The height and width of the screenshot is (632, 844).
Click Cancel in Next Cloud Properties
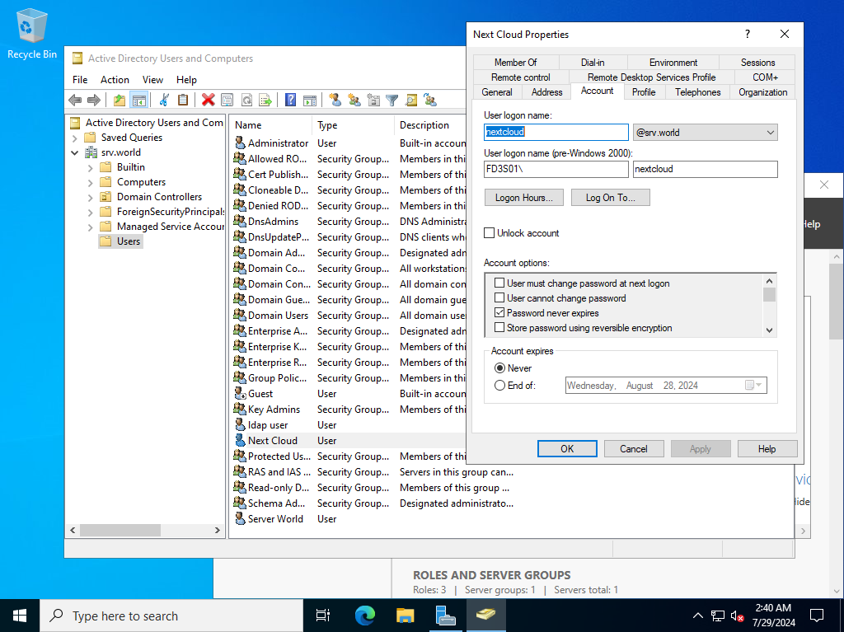click(x=634, y=449)
